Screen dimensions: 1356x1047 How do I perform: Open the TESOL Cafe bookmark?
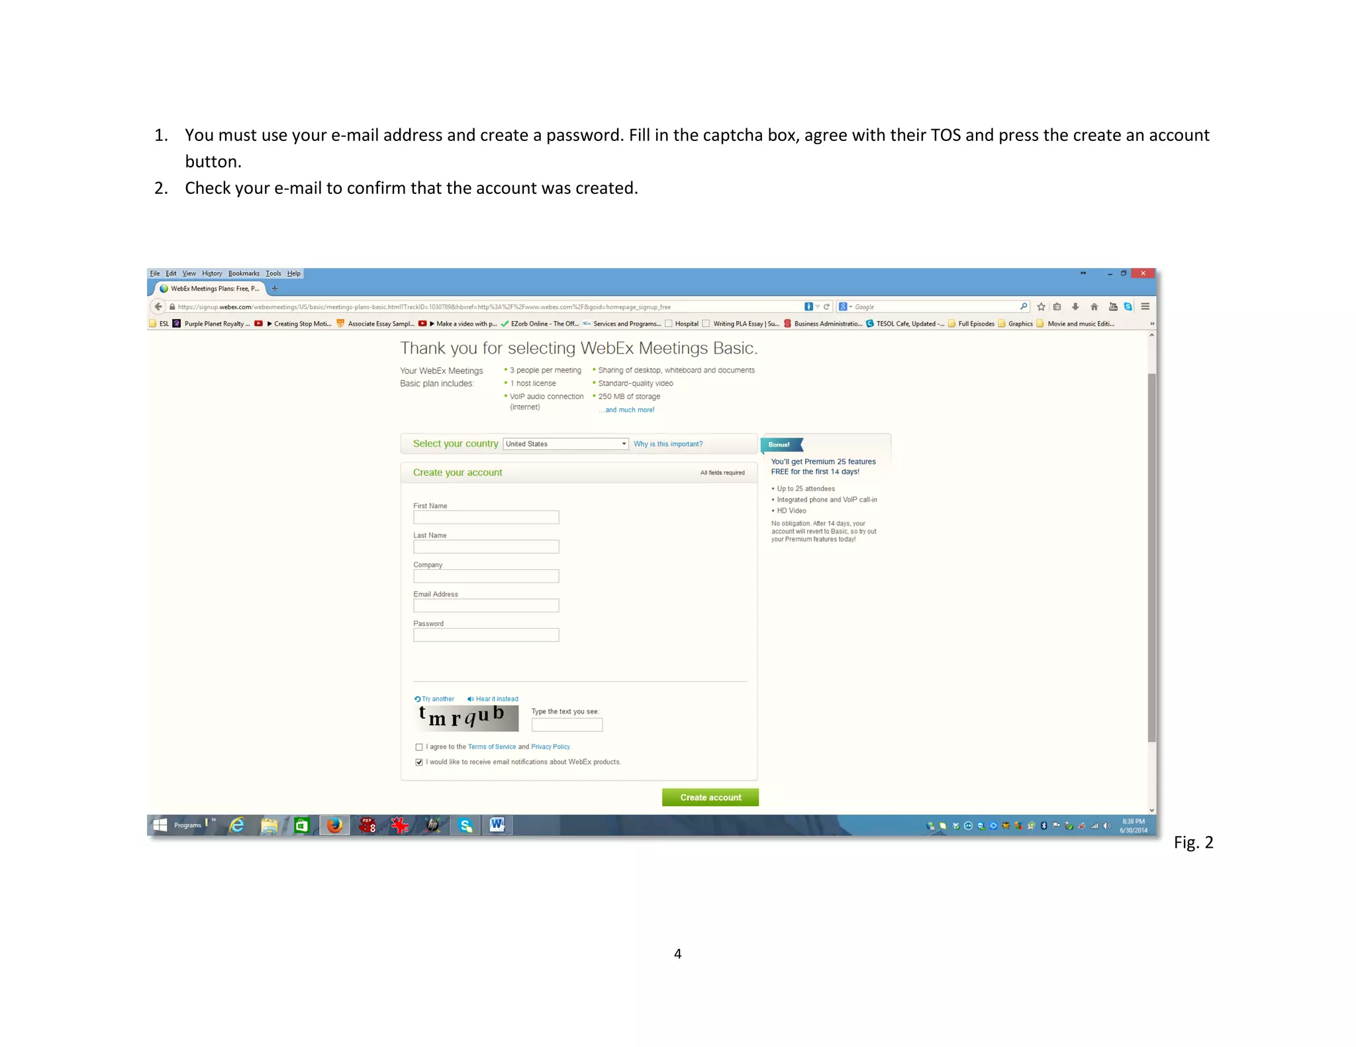coord(905,324)
